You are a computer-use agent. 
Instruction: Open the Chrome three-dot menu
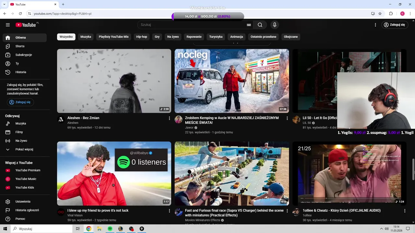click(410, 14)
